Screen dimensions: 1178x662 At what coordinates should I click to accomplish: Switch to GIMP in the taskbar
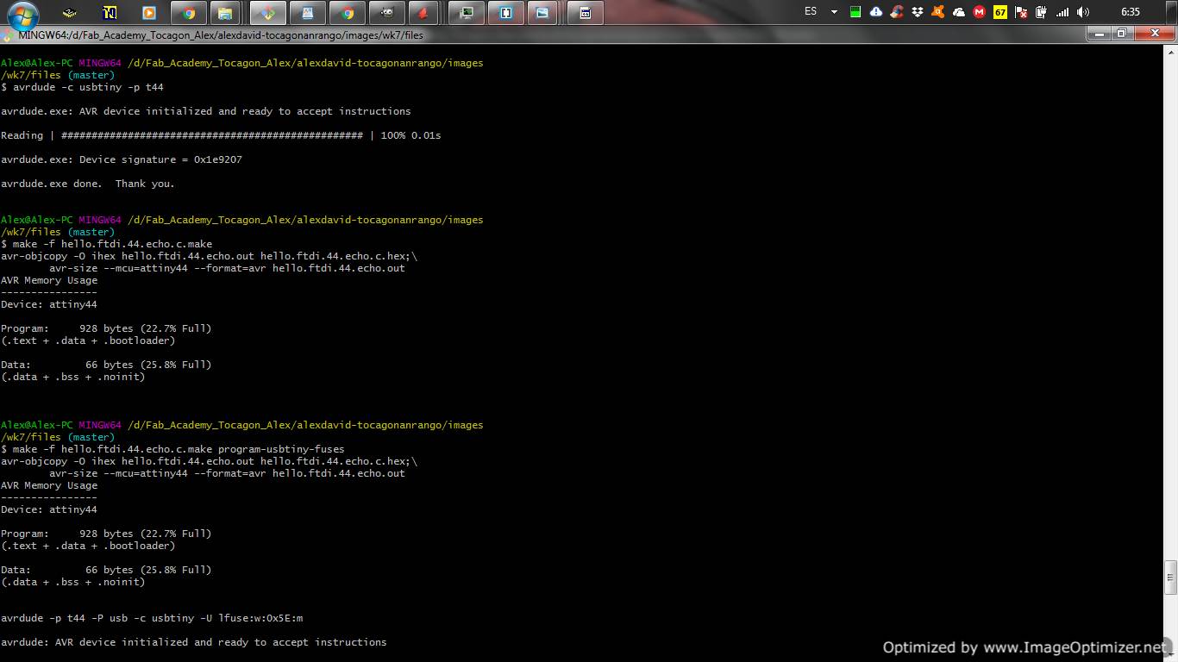(x=386, y=13)
